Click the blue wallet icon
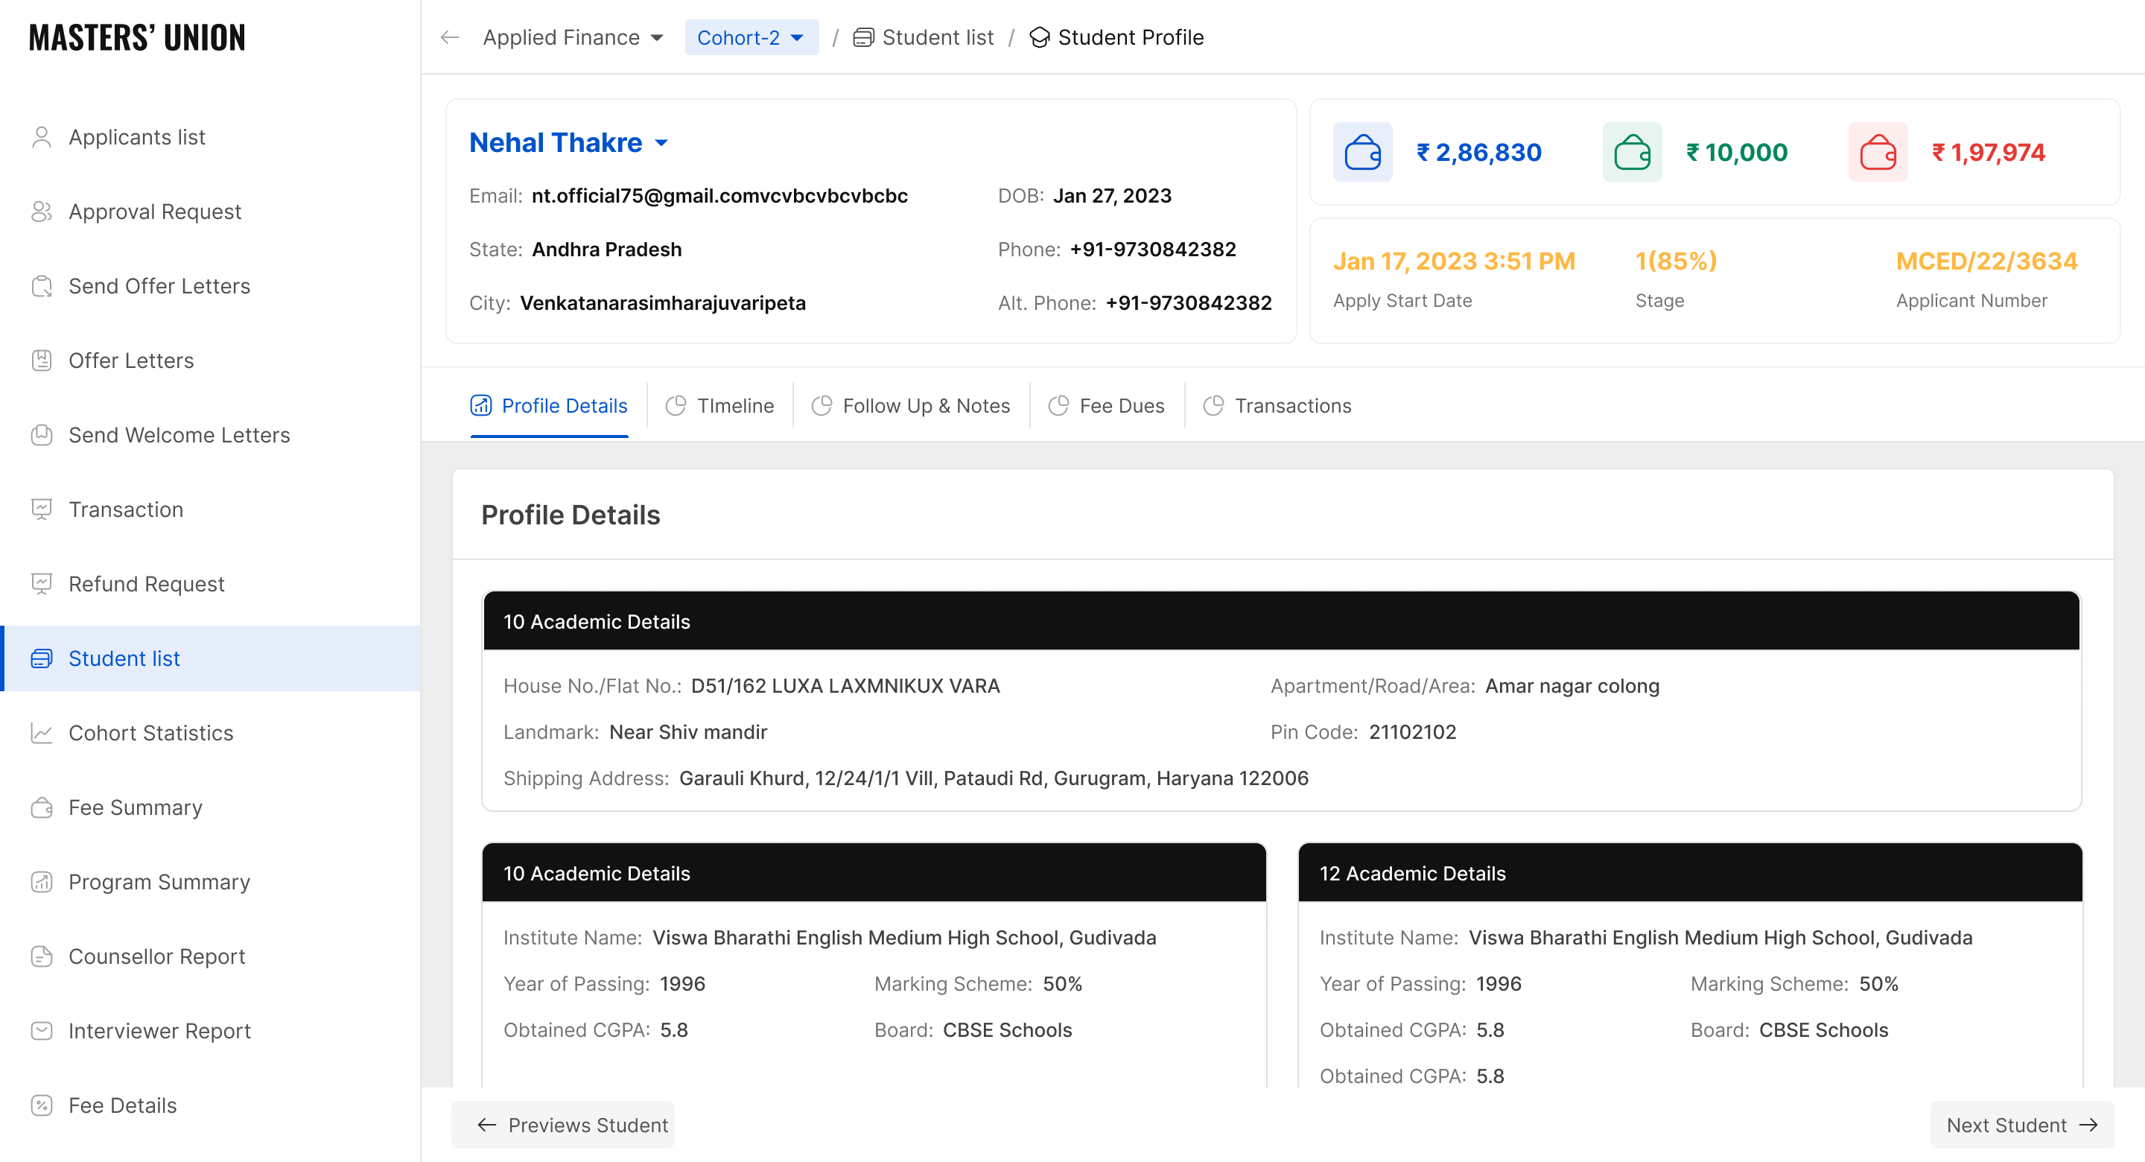 [x=1362, y=153]
